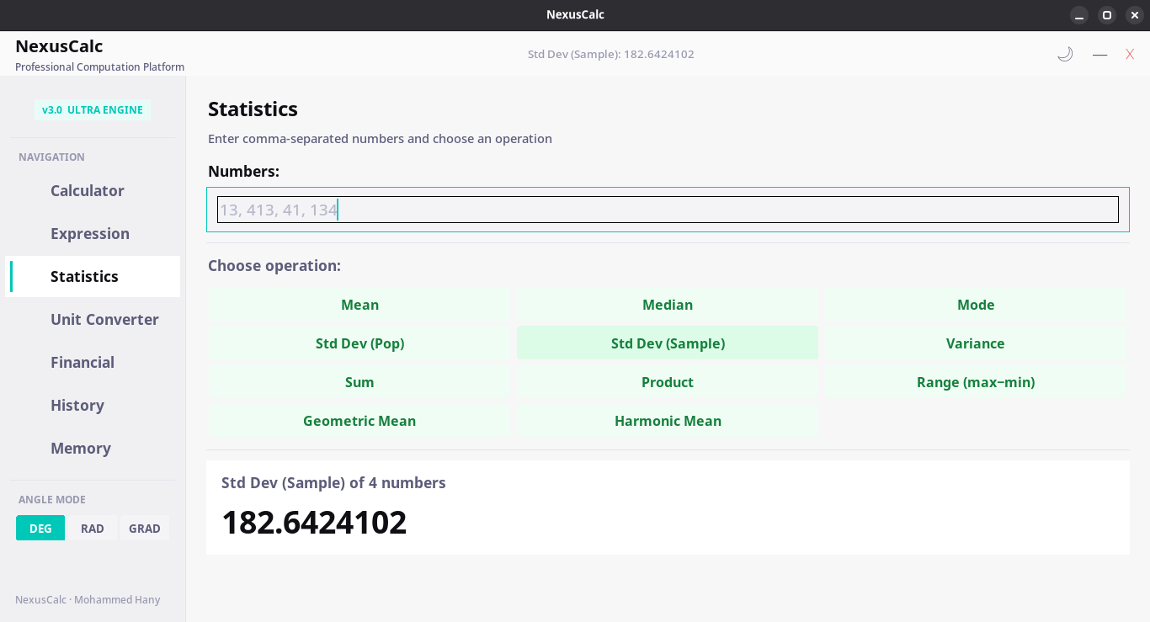Compute the Variance

point(976,343)
